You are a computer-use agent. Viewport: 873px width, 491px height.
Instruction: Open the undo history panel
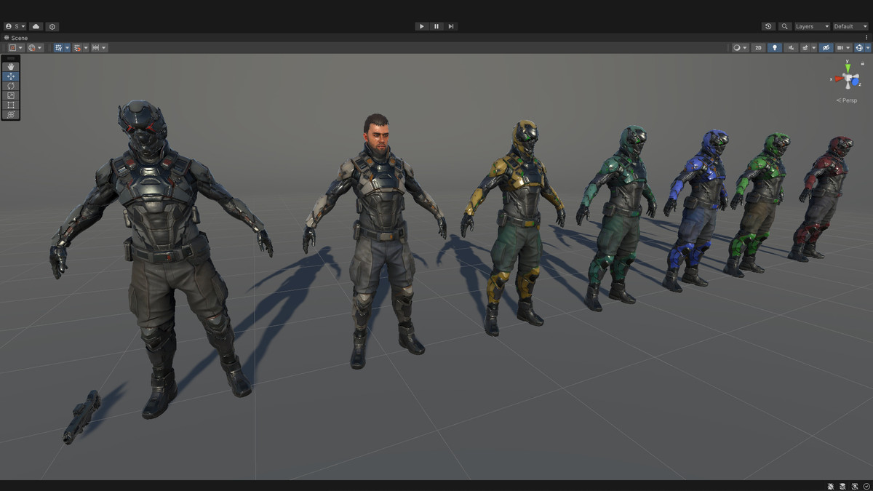(768, 26)
